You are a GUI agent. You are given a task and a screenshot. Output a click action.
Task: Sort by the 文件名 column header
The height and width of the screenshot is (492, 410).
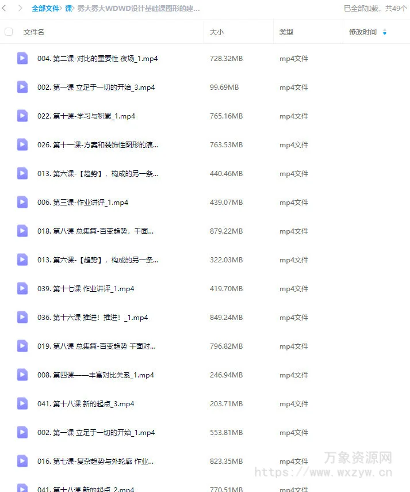[33, 32]
